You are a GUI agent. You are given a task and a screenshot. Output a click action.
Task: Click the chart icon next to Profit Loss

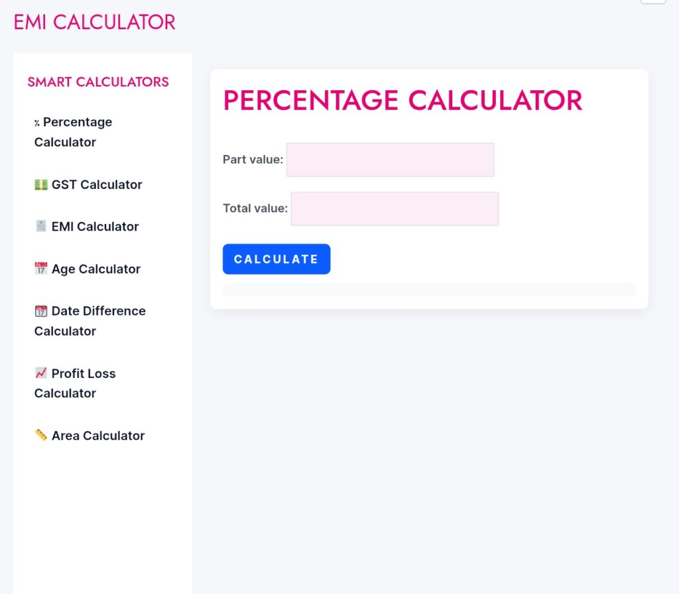coord(40,373)
